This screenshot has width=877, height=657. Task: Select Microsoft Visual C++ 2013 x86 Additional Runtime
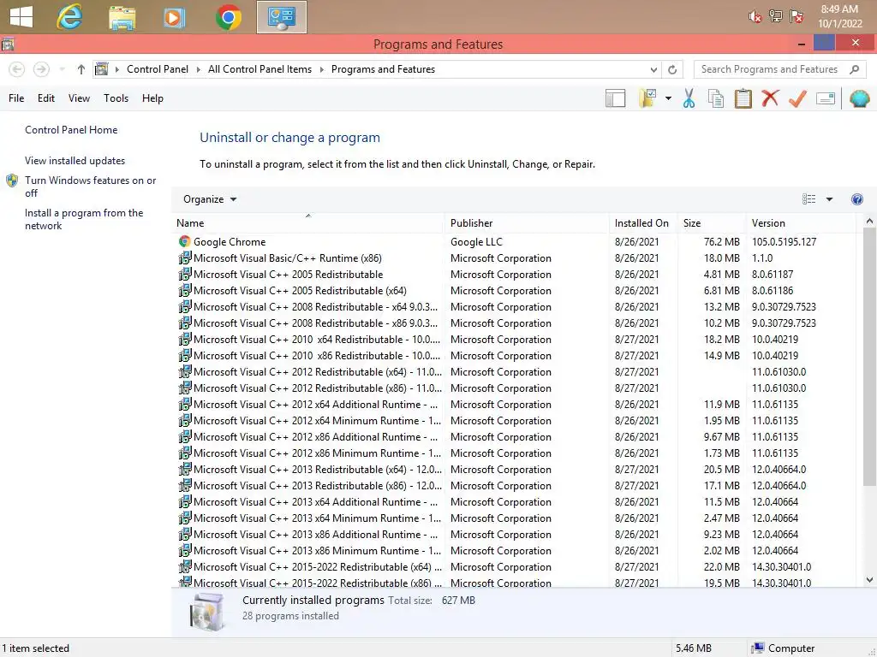coord(515,534)
